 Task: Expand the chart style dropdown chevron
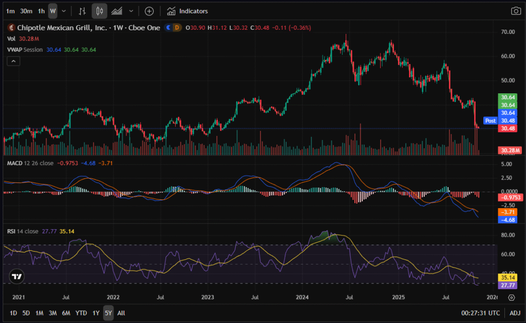point(131,11)
